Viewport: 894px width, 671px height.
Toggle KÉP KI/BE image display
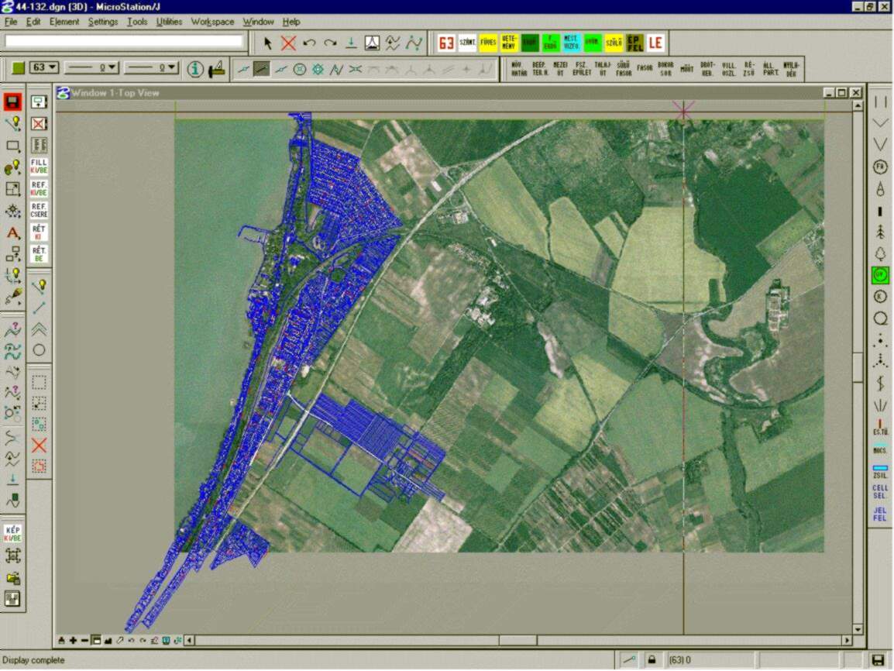coord(12,533)
